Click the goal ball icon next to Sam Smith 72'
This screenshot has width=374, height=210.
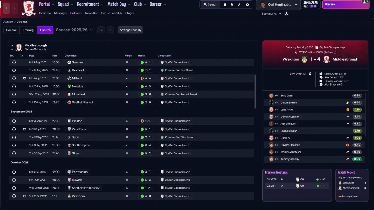click(x=310, y=74)
